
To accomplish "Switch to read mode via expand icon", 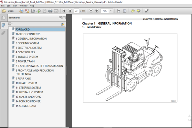I will point(147,11).
